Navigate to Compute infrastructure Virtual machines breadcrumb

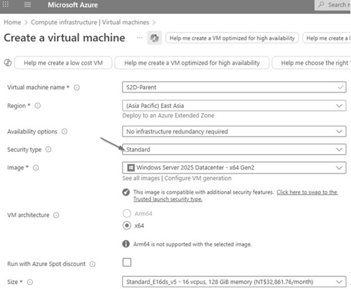tap(90, 22)
